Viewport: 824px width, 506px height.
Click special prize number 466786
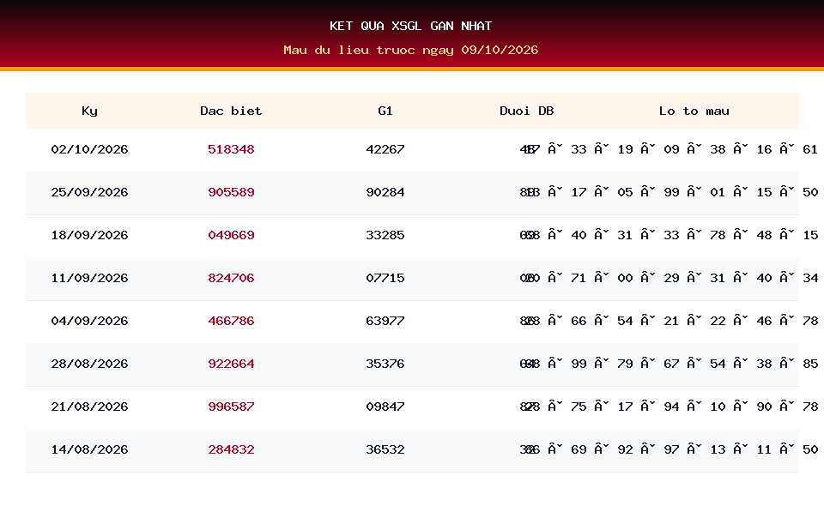coord(231,322)
